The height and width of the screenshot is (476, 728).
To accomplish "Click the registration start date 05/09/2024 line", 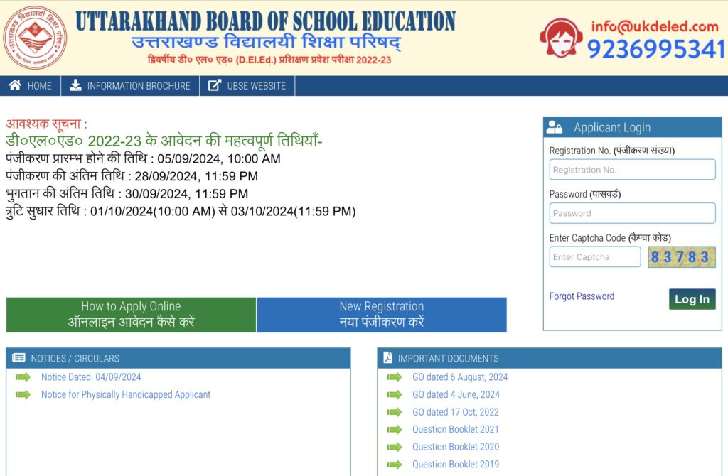I will (x=143, y=158).
